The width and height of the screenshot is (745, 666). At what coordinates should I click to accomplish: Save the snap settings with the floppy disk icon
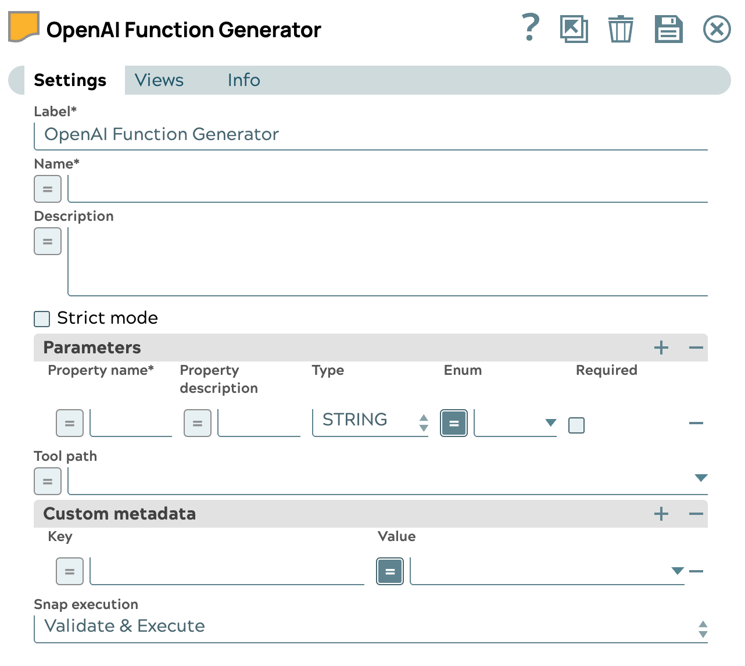pos(669,28)
